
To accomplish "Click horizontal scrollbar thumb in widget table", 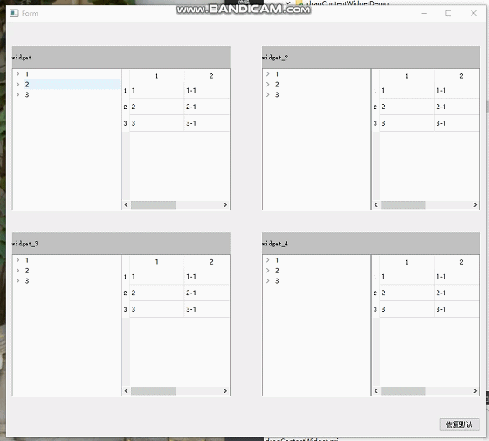I will tap(153, 205).
